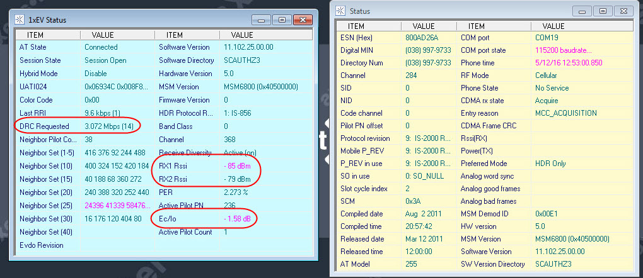Click the RX1 Rssi value -85 dBm
The height and width of the screenshot is (278, 643).
[240, 167]
